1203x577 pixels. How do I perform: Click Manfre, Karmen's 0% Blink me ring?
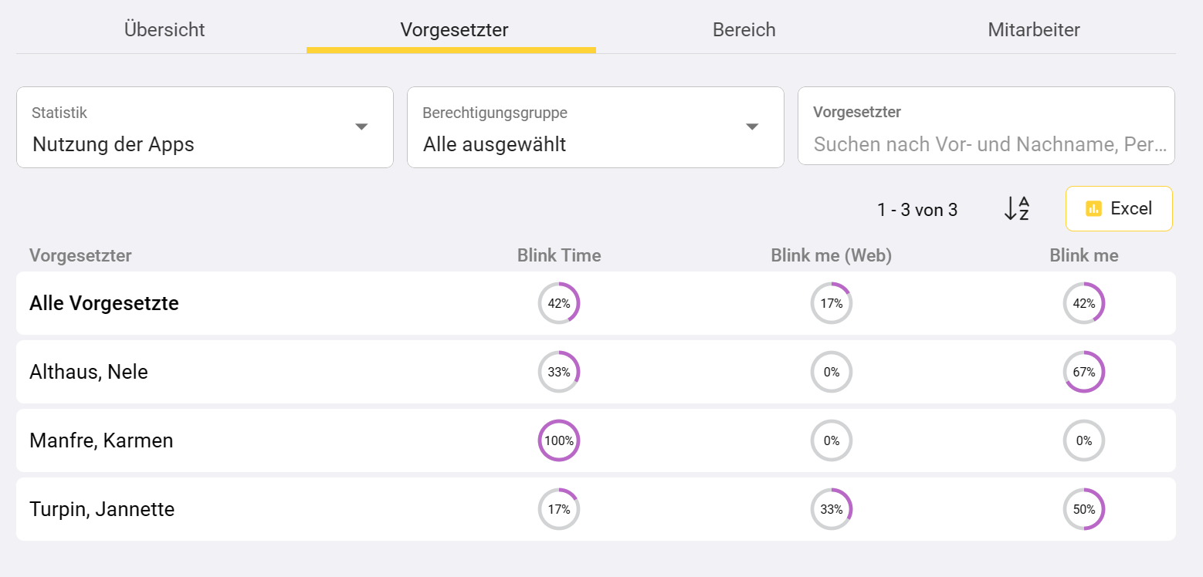click(1083, 440)
